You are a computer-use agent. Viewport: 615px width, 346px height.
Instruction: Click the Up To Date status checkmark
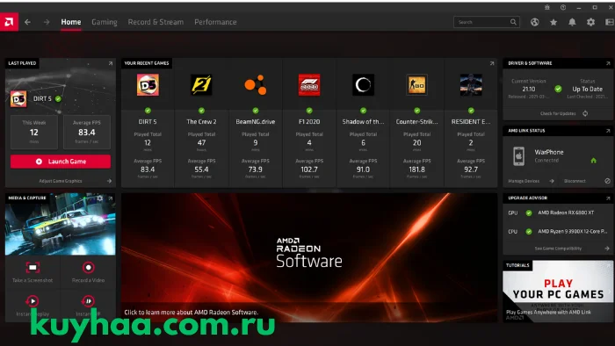(x=558, y=89)
